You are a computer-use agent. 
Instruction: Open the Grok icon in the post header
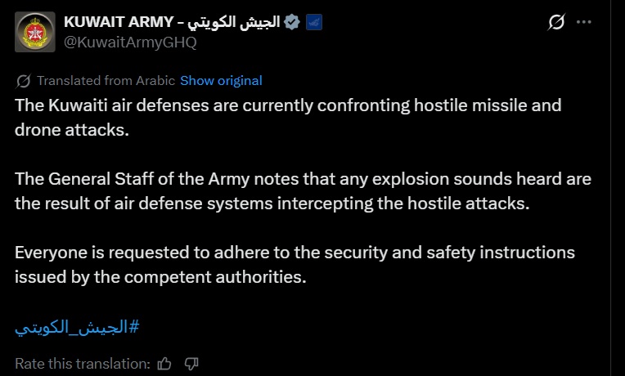pyautogui.click(x=555, y=23)
